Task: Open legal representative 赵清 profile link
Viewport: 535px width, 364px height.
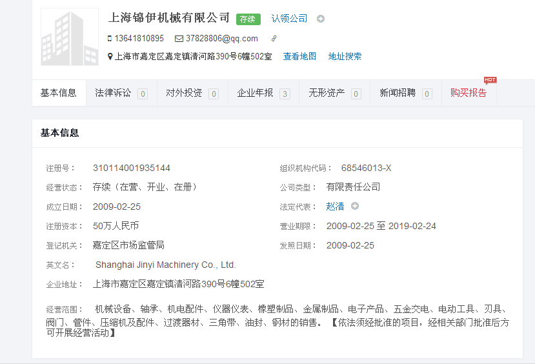Action: pos(335,207)
